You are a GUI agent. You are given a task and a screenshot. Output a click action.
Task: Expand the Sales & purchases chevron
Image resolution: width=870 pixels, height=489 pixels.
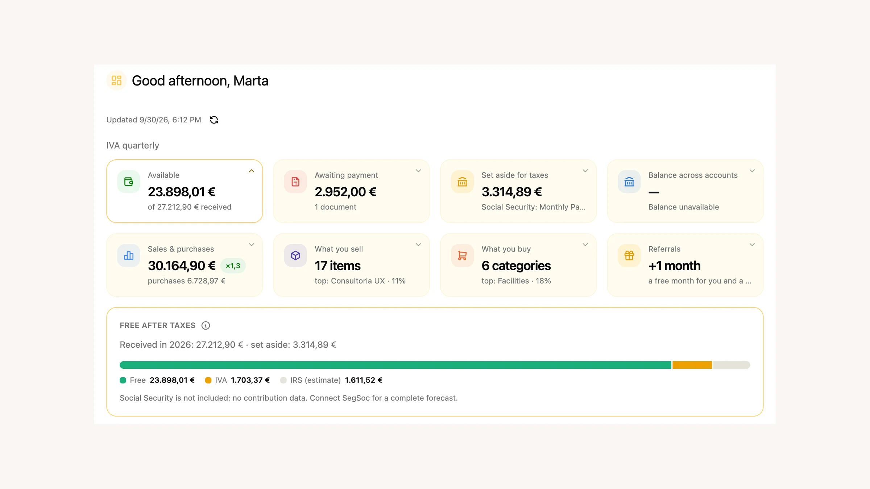[x=252, y=245]
